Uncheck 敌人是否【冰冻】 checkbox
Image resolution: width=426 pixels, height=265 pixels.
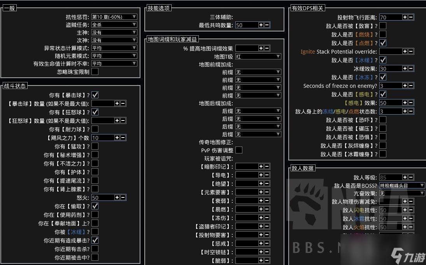coord(383,77)
